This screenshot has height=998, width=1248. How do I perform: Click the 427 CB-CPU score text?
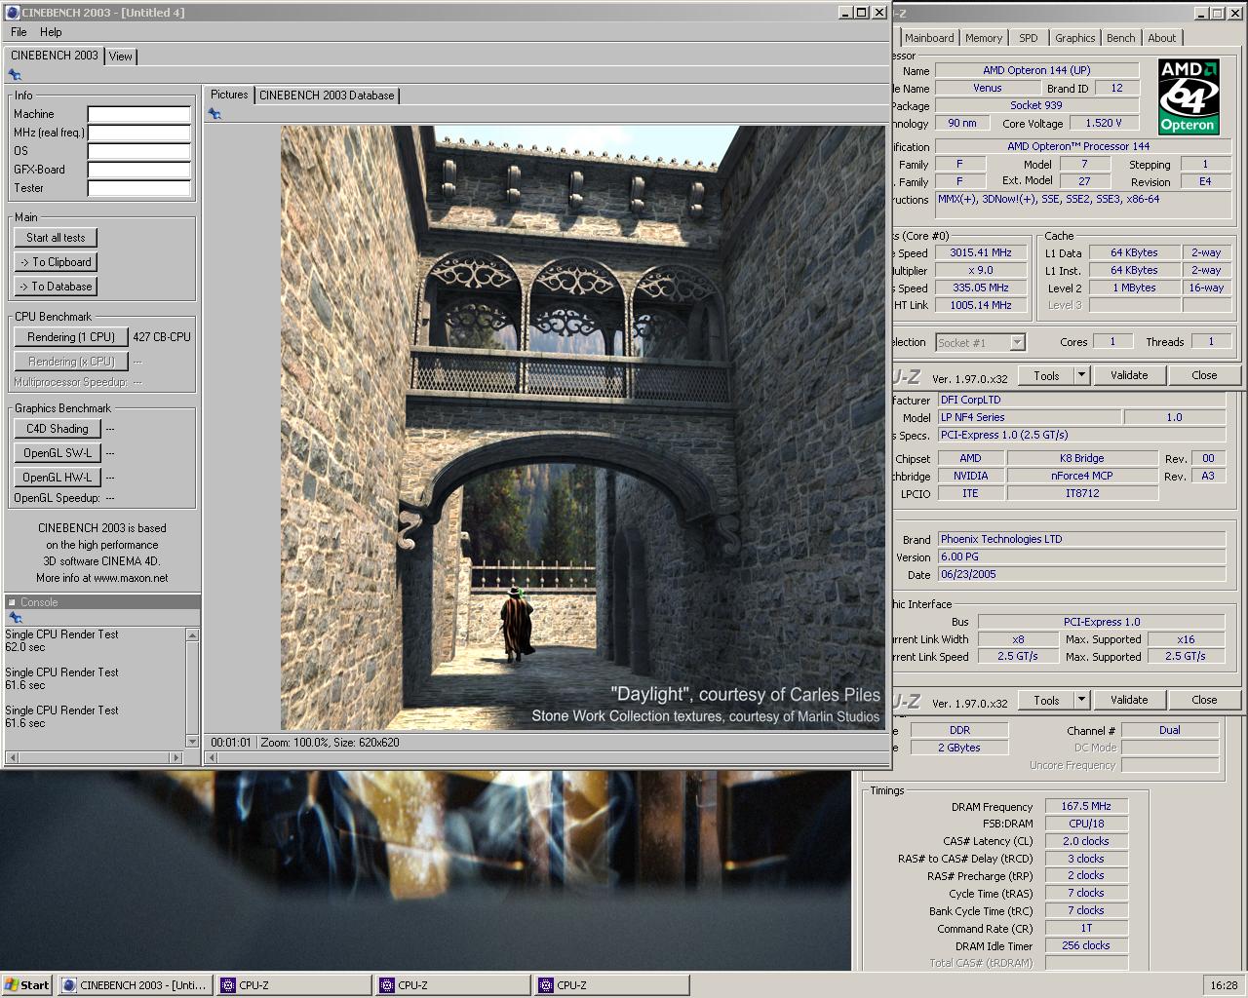162,337
